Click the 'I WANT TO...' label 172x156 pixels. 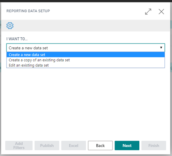17,39
